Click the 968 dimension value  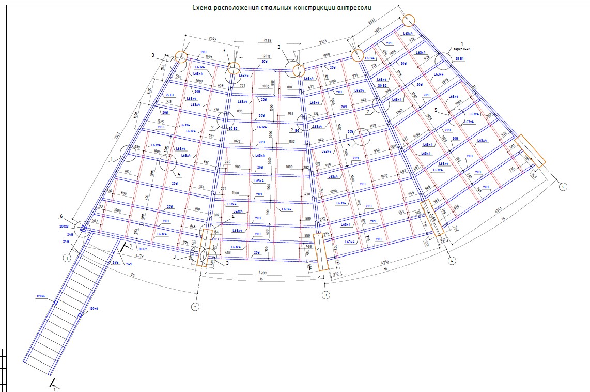291,114
